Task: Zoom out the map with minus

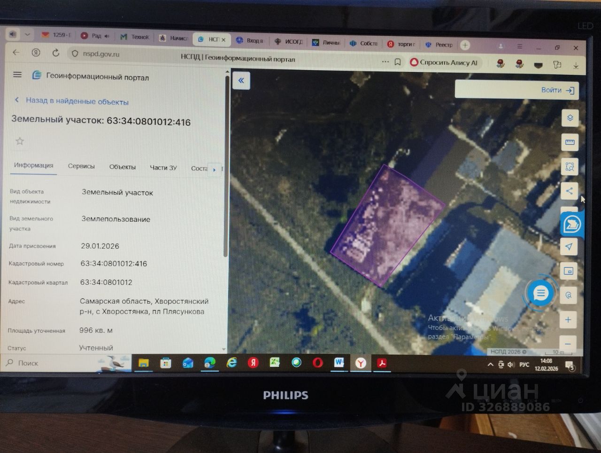Action: pos(568,344)
